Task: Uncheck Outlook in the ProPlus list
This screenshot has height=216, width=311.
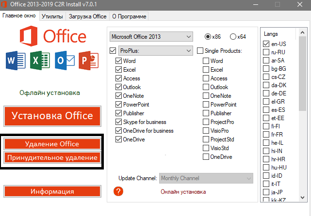Action: [118, 87]
